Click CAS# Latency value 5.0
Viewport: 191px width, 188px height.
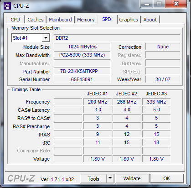coord(156,110)
